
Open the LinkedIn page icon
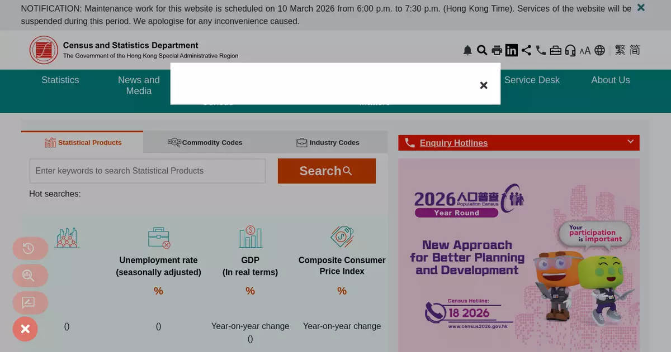(x=512, y=50)
